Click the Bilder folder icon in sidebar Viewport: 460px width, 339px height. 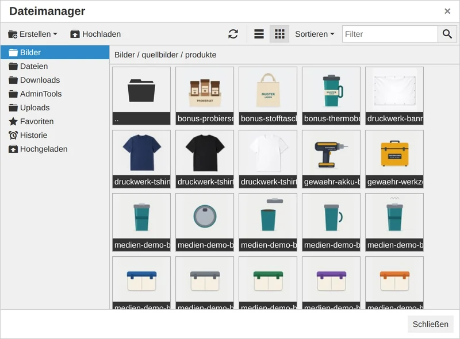point(13,52)
